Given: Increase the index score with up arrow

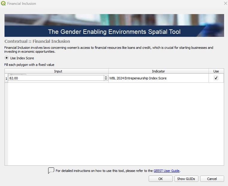Looking at the screenshot, I should (x=106, y=77).
